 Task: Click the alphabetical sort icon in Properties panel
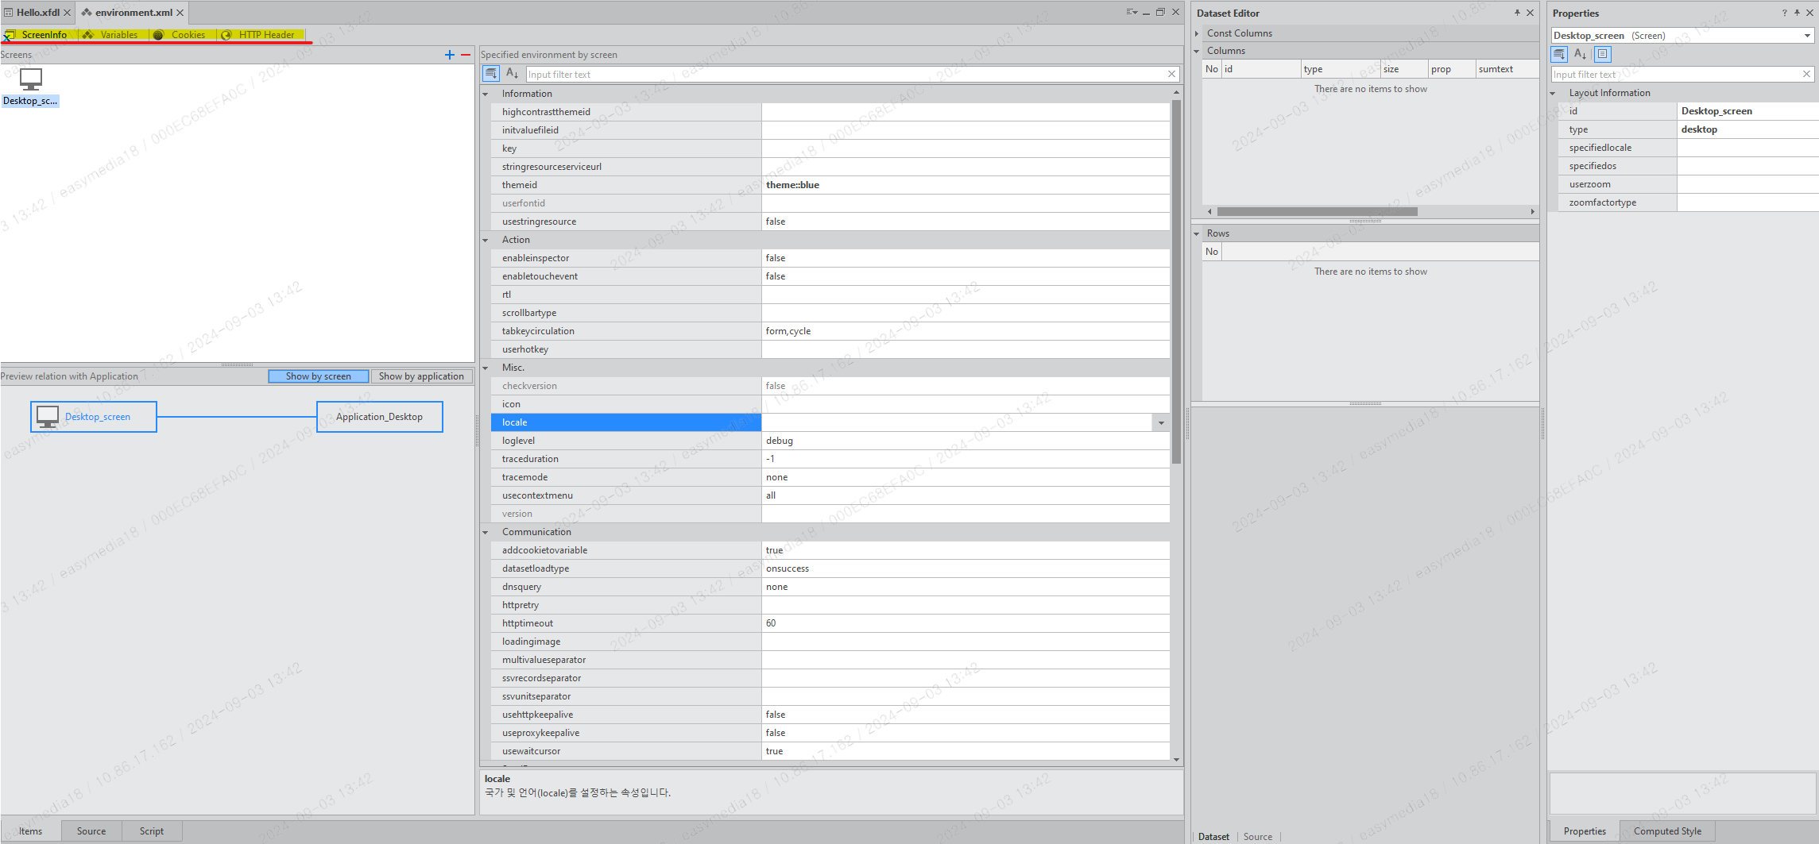click(x=1580, y=54)
